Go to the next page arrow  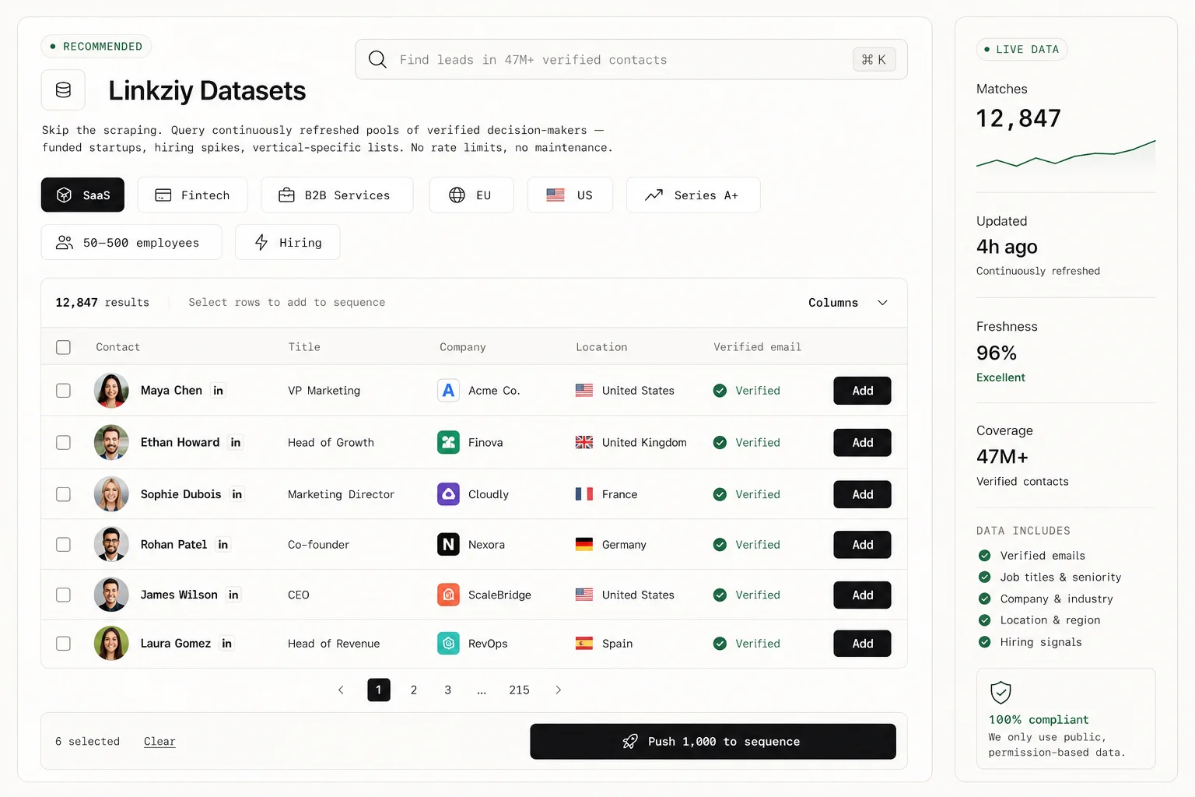click(558, 690)
